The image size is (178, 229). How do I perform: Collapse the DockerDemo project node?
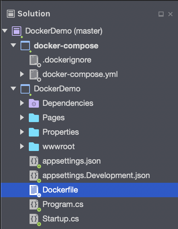click(13, 88)
